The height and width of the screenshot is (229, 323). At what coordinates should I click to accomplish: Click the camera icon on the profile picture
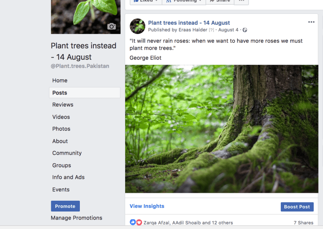point(112,26)
